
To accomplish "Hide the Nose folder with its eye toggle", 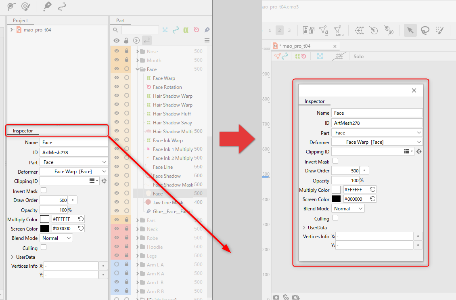I will click(x=116, y=51).
